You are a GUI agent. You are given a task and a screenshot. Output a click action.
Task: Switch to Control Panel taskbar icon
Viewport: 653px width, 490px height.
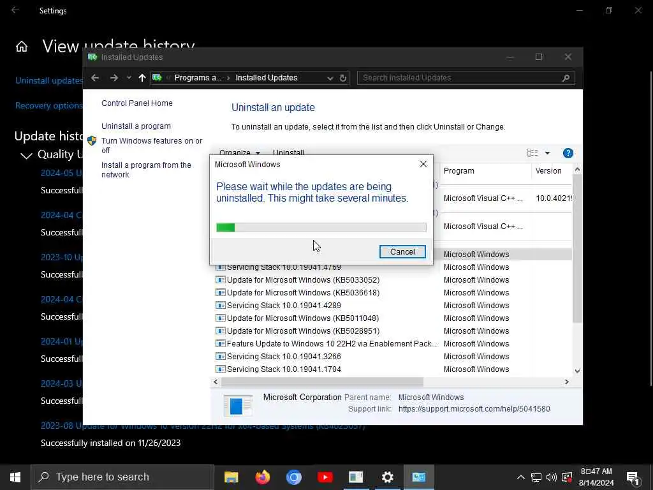coord(418,477)
